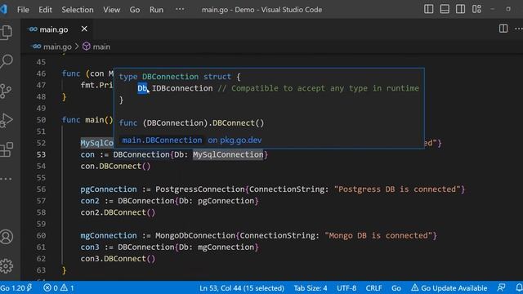This screenshot has height=294, width=523.
Task: Toggle secondary side bar layout icon
Action: 461,9
